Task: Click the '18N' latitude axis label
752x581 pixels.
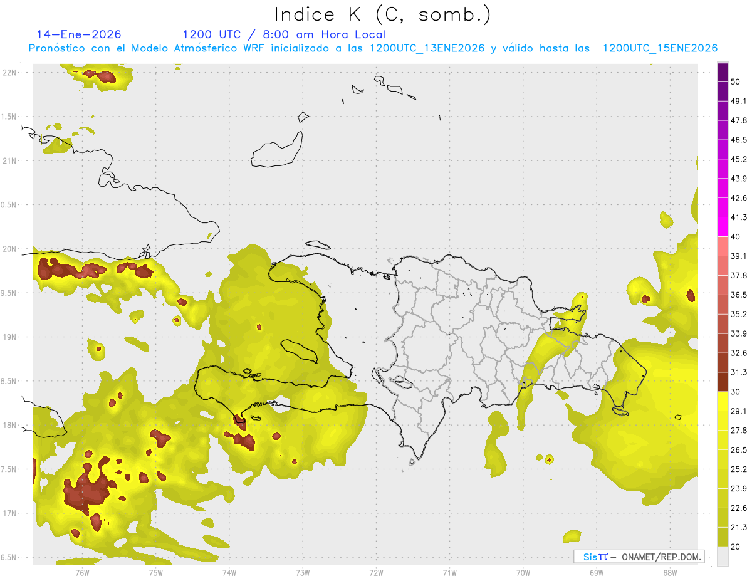Action: (9, 426)
